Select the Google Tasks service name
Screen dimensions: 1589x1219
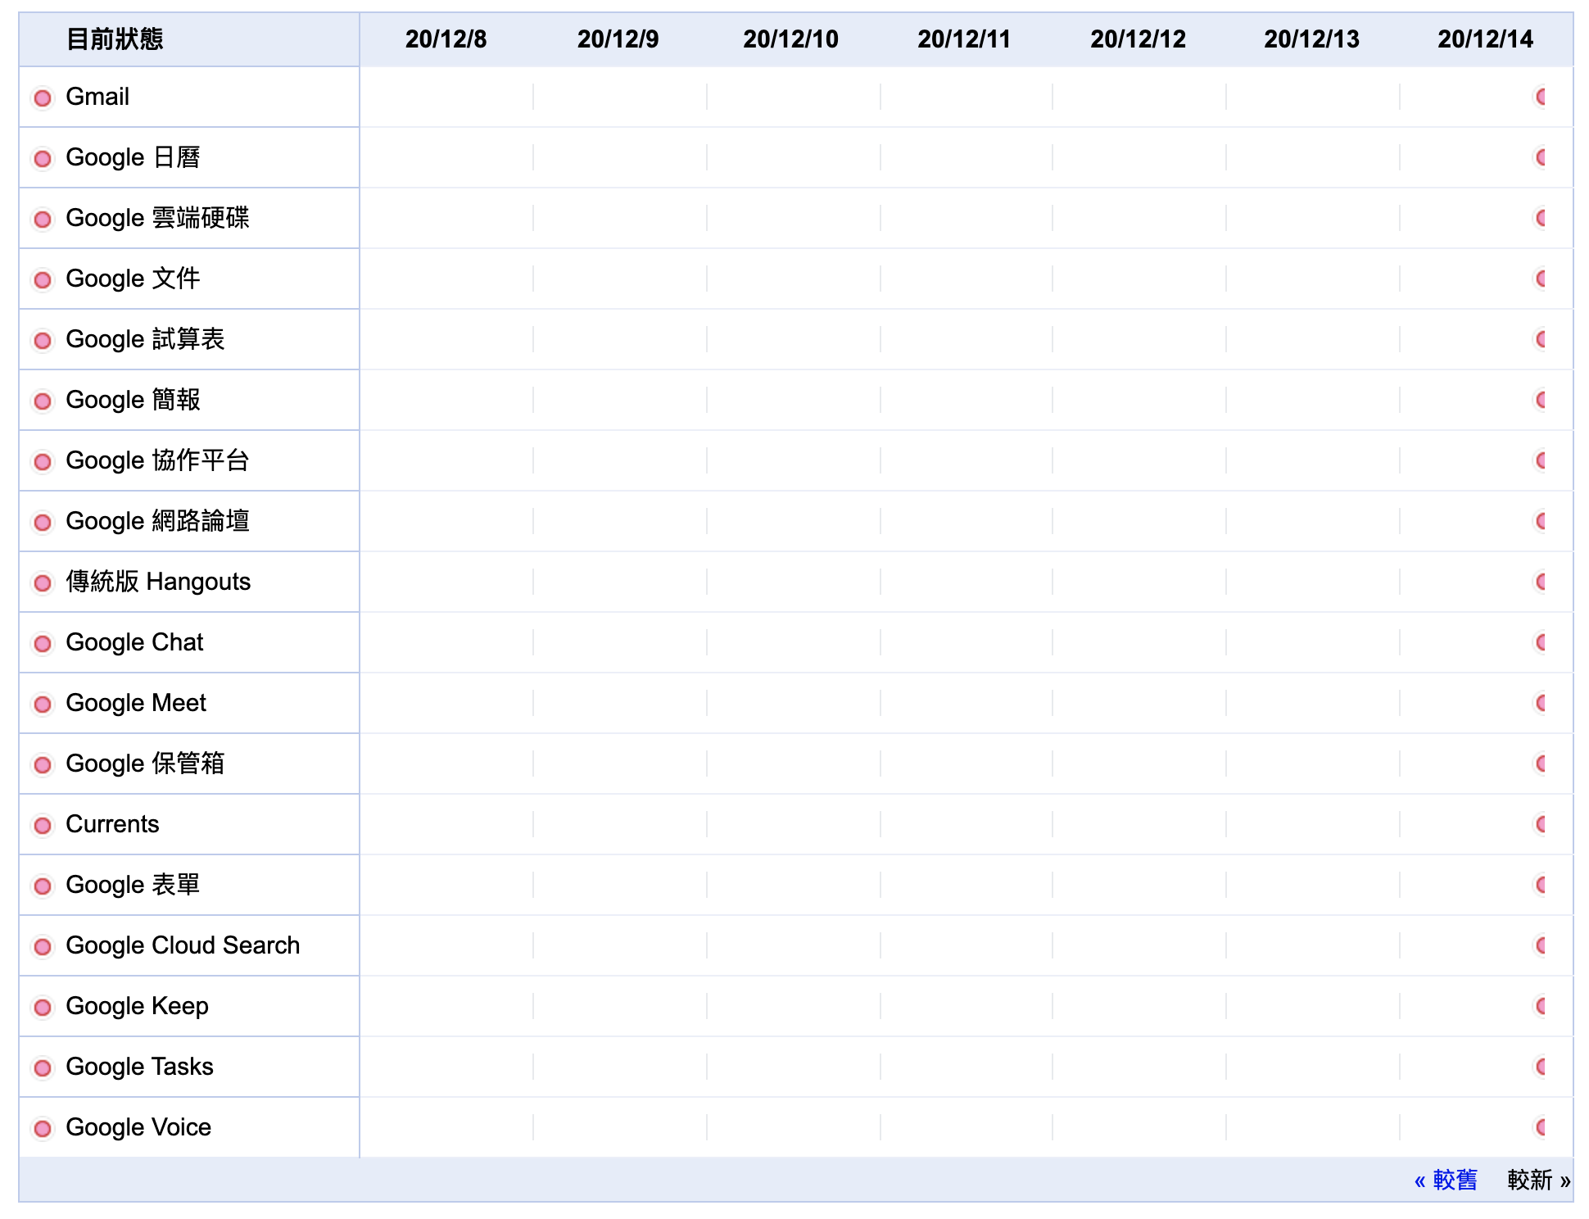[x=139, y=1067]
